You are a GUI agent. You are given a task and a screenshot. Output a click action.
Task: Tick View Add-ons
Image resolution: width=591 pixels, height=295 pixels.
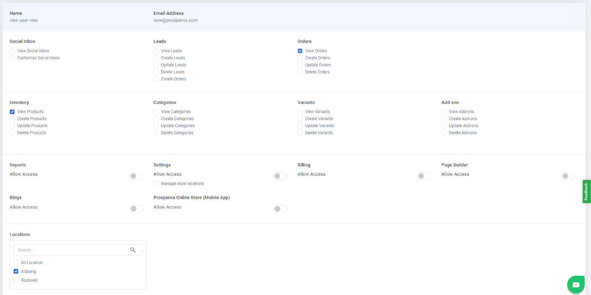coord(444,112)
